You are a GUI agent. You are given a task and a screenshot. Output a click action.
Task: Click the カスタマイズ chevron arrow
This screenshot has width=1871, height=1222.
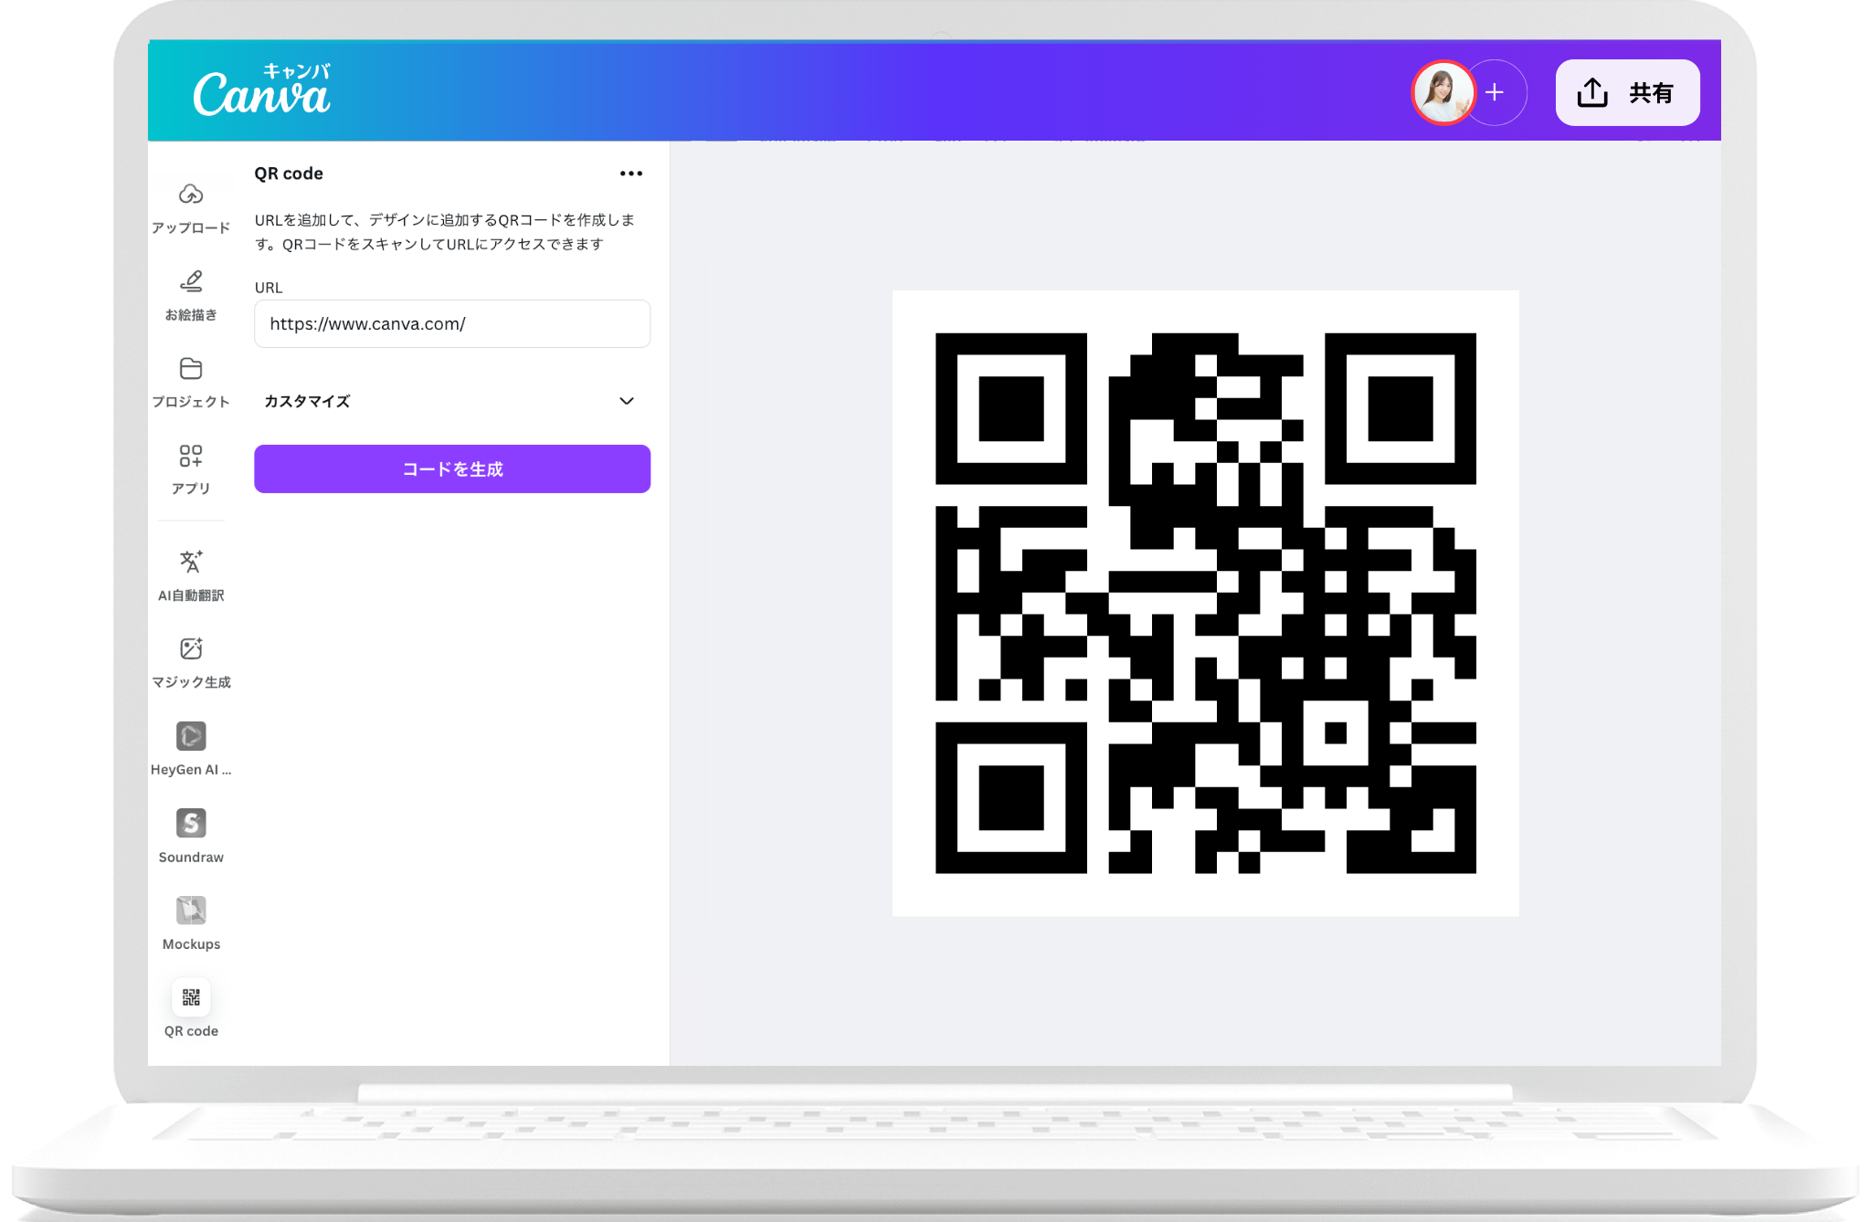coord(627,401)
